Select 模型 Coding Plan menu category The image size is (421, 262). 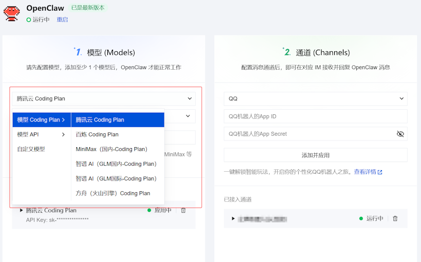point(42,120)
